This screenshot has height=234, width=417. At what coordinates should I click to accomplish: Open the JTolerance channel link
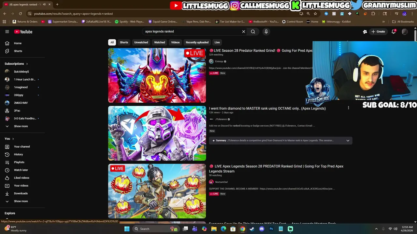point(221,119)
